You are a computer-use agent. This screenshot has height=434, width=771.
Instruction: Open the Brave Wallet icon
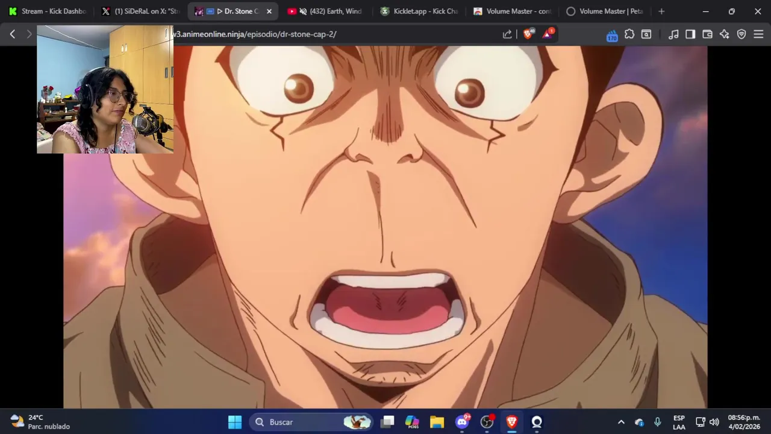coord(707,34)
